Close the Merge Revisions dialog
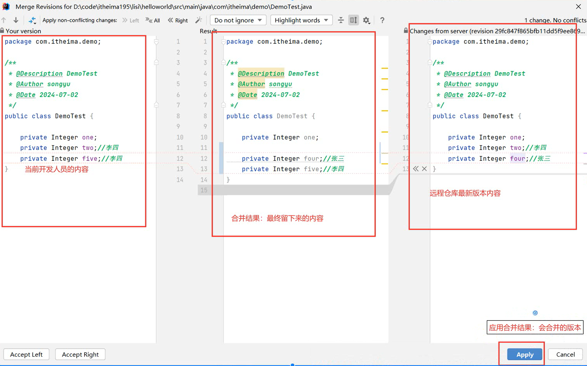587x366 pixels. [578, 6]
